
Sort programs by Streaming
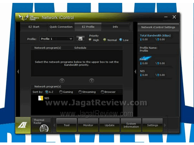[80, 92]
